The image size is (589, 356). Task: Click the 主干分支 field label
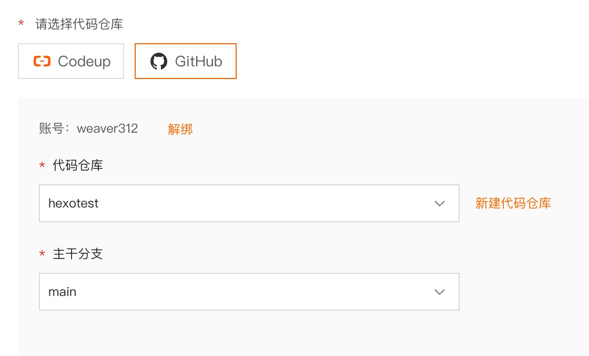click(x=78, y=254)
